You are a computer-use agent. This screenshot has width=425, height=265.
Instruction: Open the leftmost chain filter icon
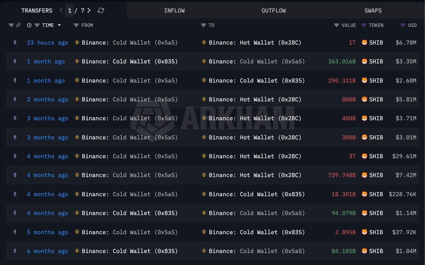(11, 25)
